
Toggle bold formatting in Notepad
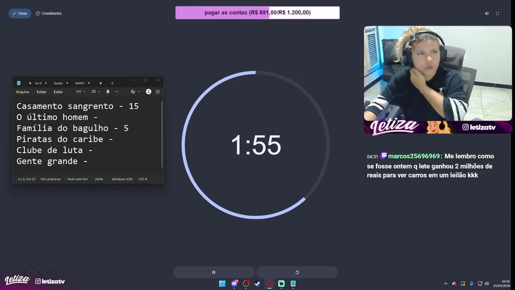tap(108, 92)
